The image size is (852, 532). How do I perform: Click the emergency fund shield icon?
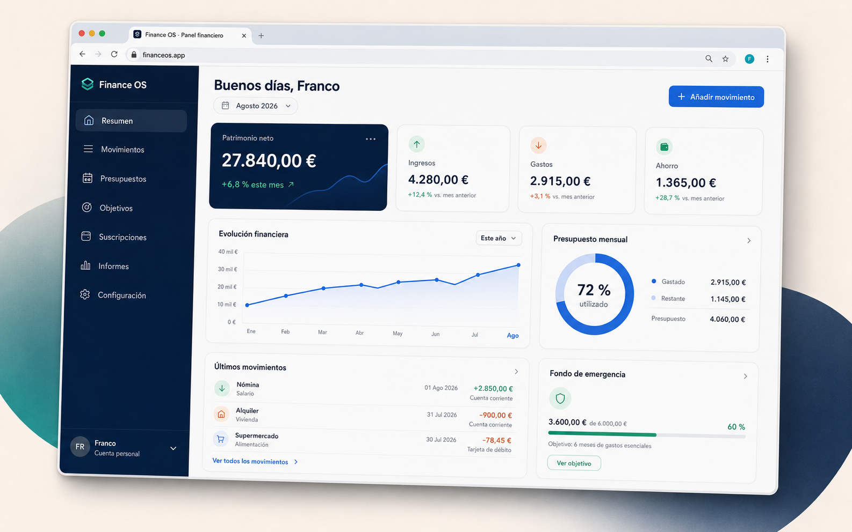[x=560, y=398]
